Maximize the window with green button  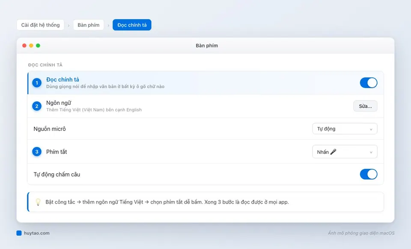pyautogui.click(x=38, y=45)
